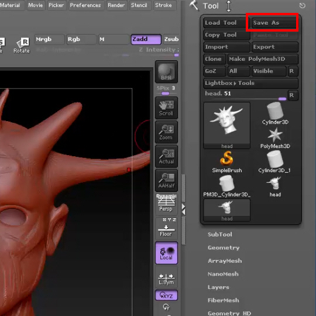The width and height of the screenshot is (316, 316).
Task: Toggle Persp perspective mode
Action: click(x=166, y=204)
